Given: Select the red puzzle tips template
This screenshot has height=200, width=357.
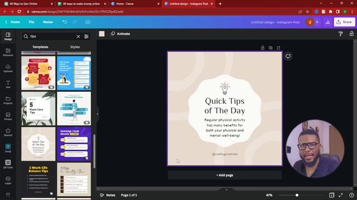Looking at the screenshot, I should [38, 73].
